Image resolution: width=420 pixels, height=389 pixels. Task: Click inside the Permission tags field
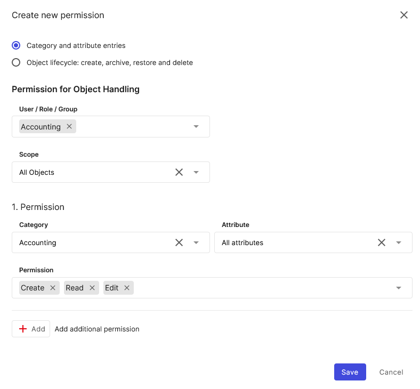261,288
